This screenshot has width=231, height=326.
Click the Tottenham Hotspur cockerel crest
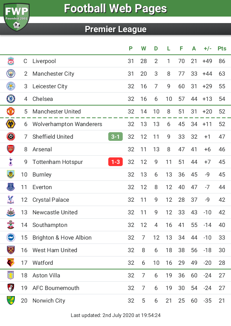10,162
